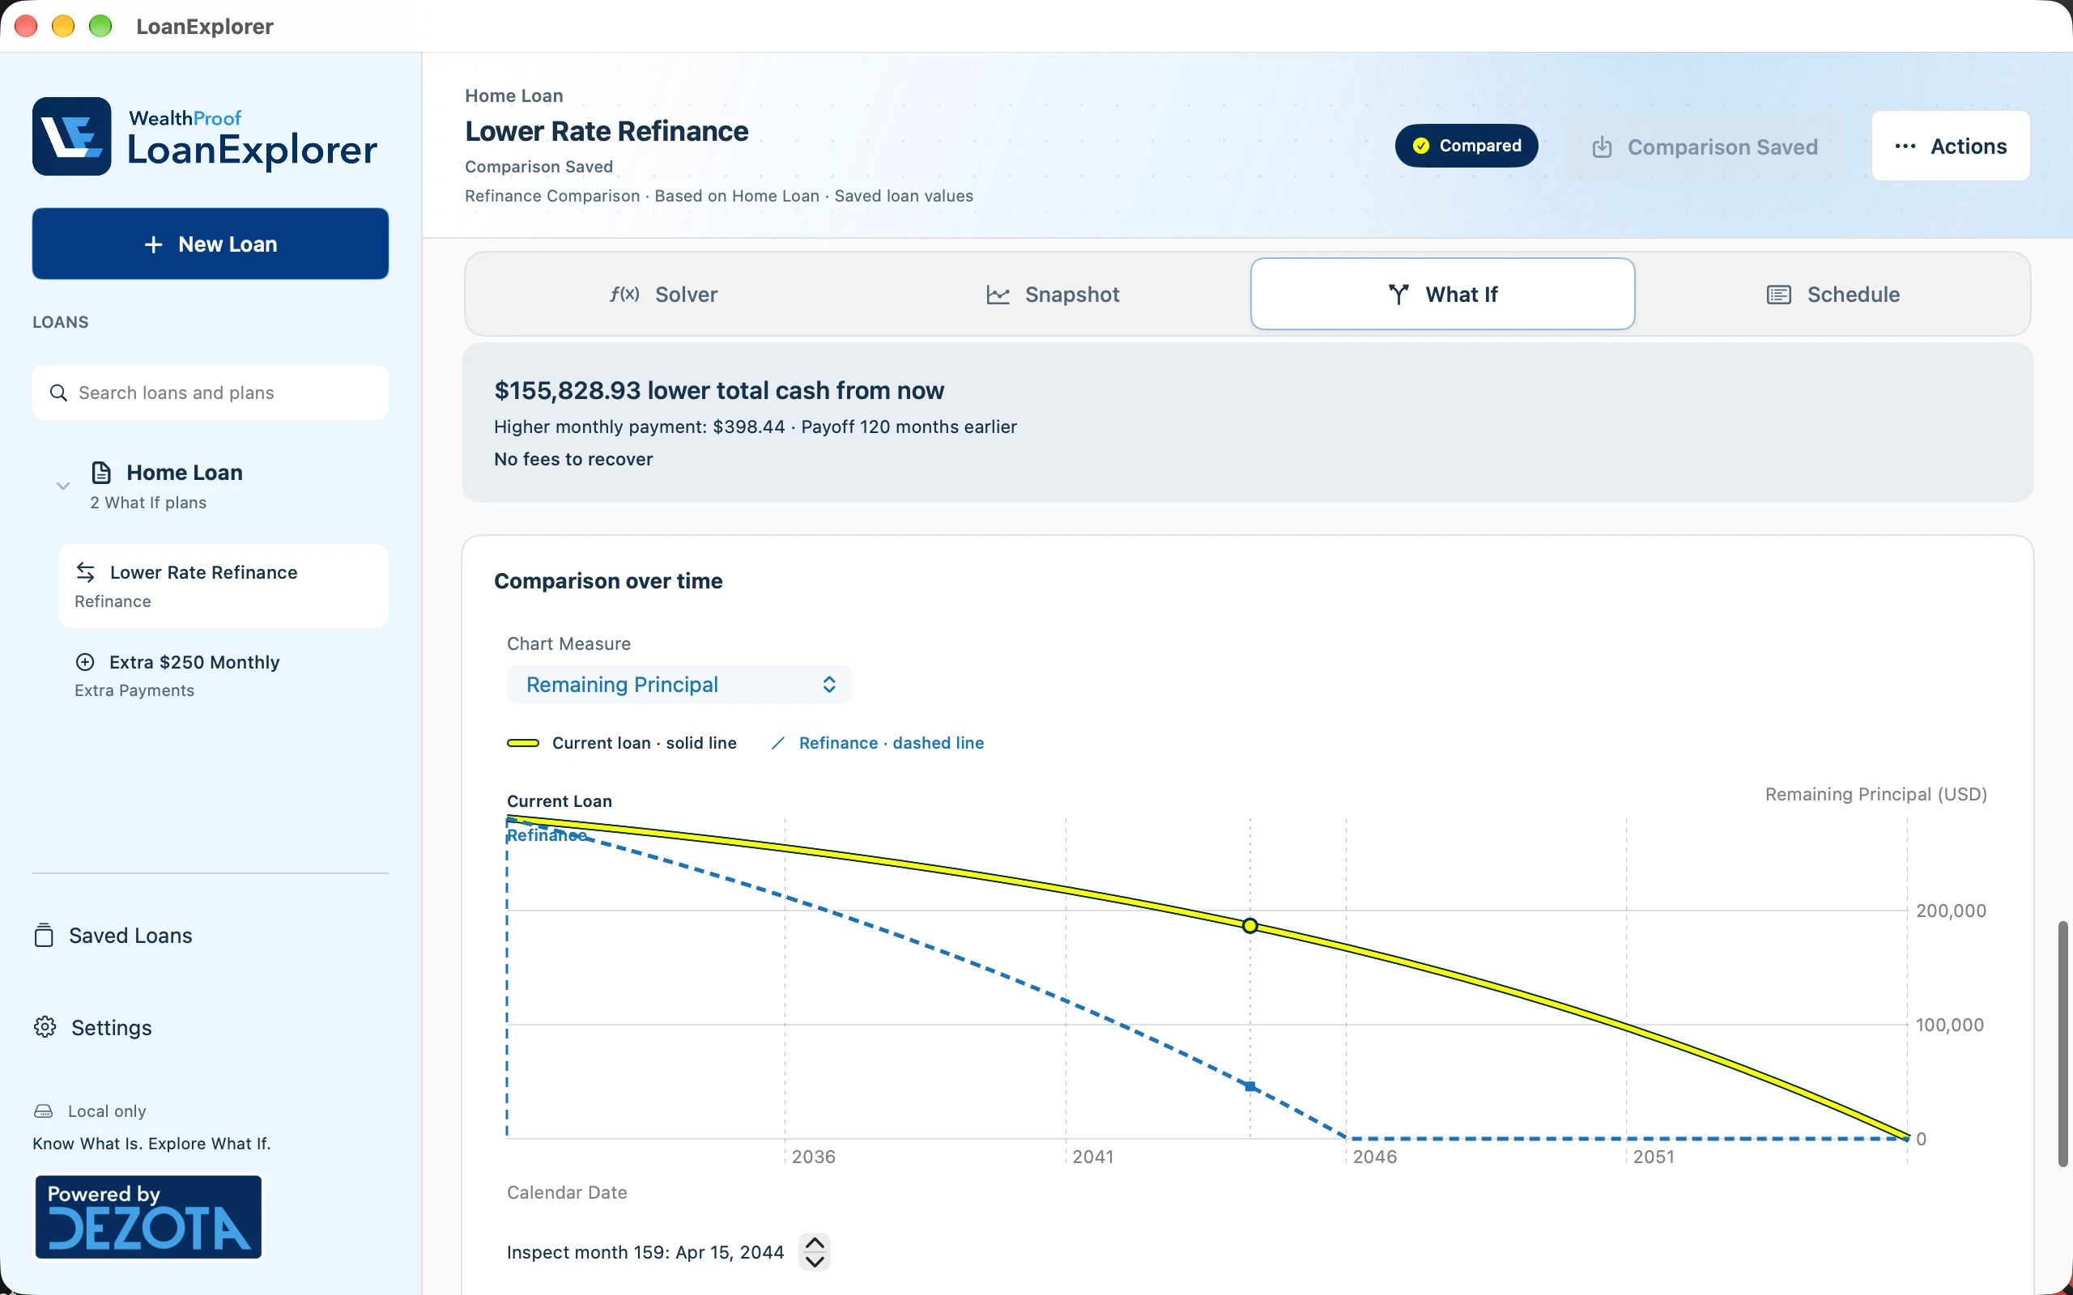Switch to the Solver tab

point(663,295)
